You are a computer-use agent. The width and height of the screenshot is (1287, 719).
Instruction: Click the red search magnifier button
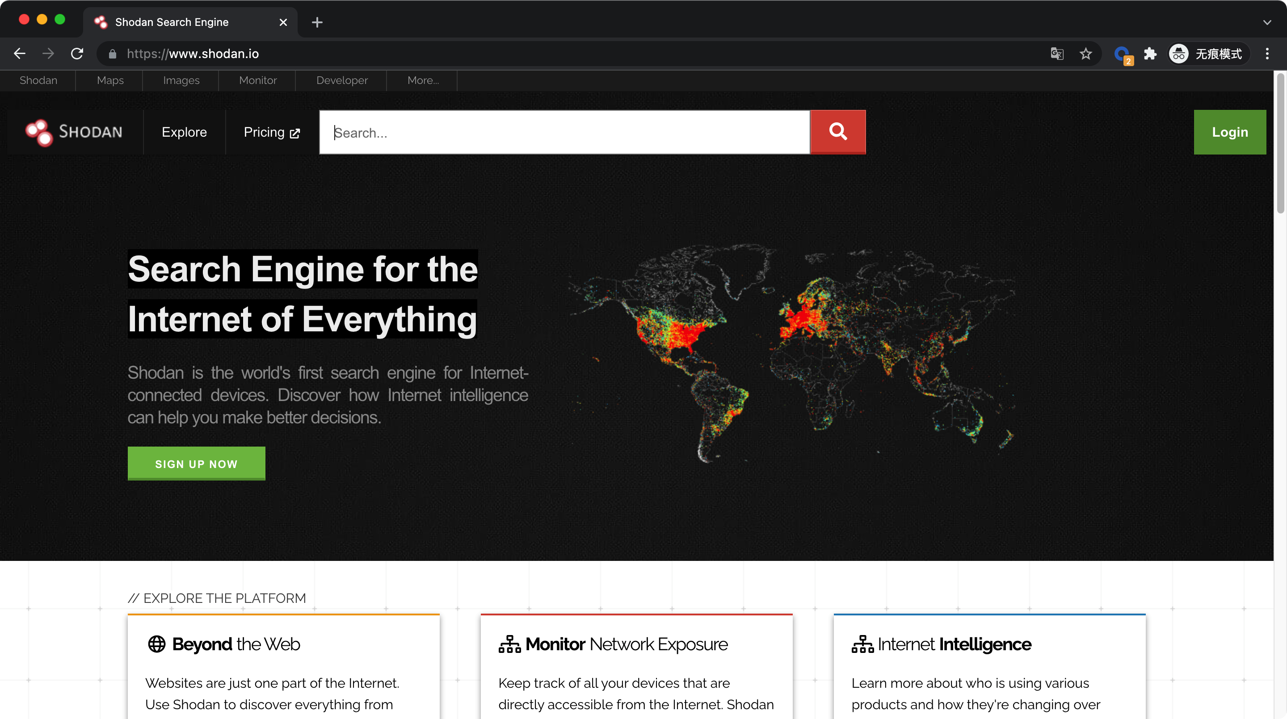[838, 132]
